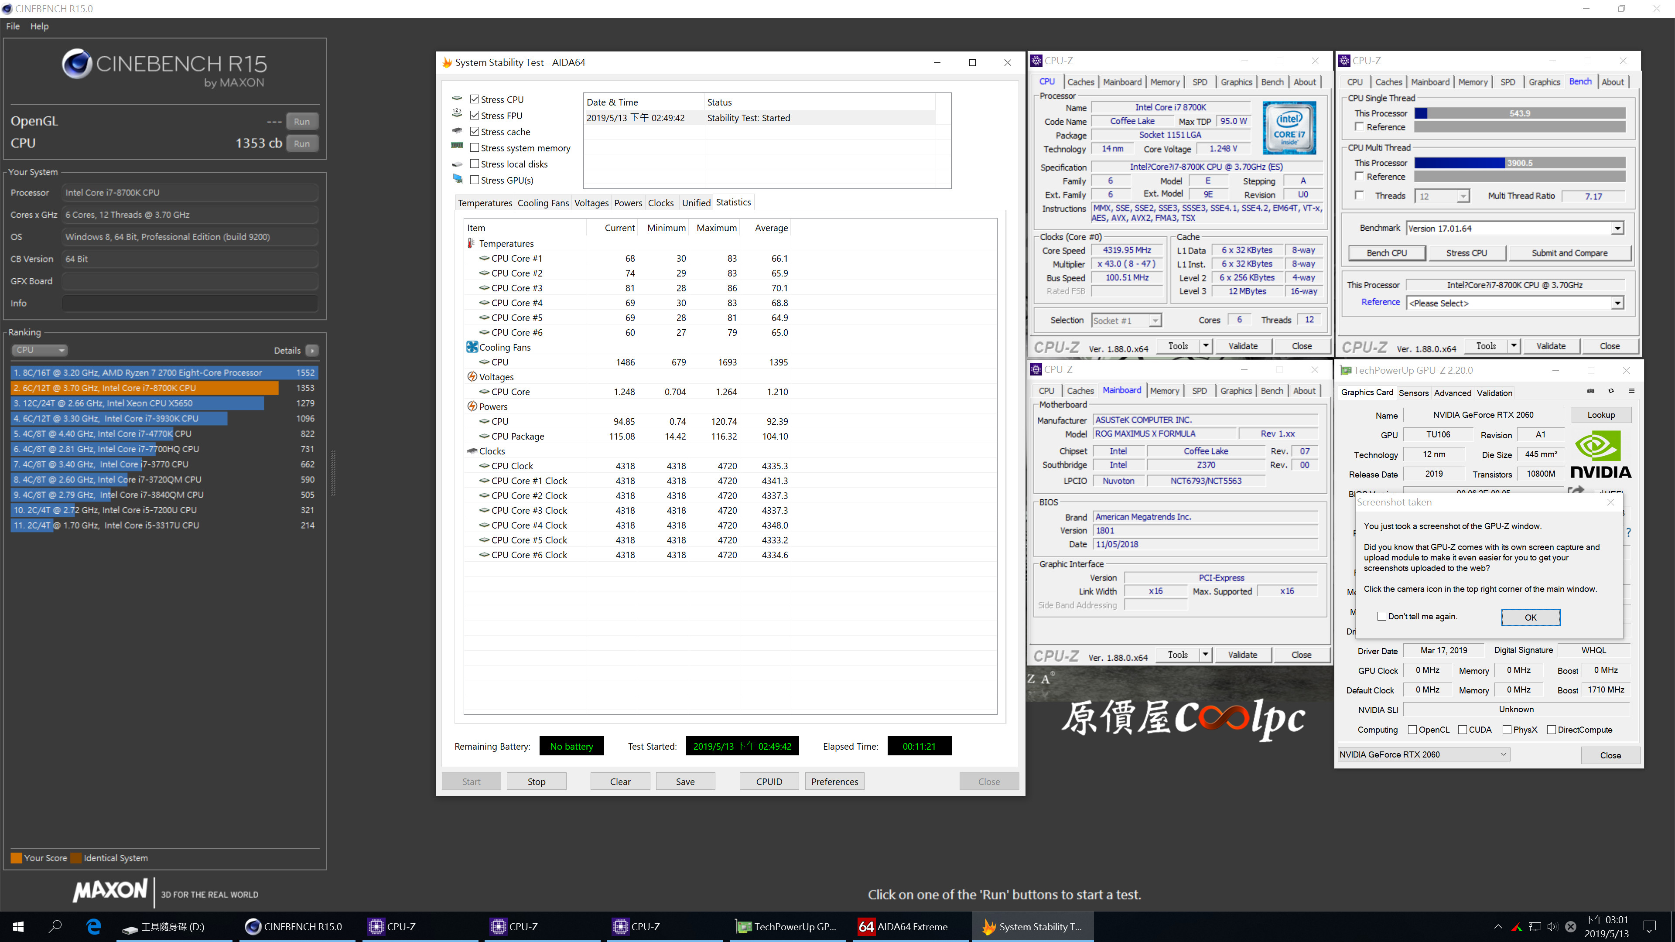The image size is (1675, 942).
Task: Click the GPU-Z screenshot camera icon
Action: click(1590, 391)
